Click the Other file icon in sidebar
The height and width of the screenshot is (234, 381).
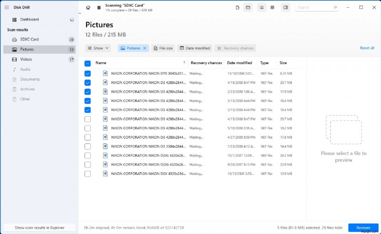click(x=14, y=99)
